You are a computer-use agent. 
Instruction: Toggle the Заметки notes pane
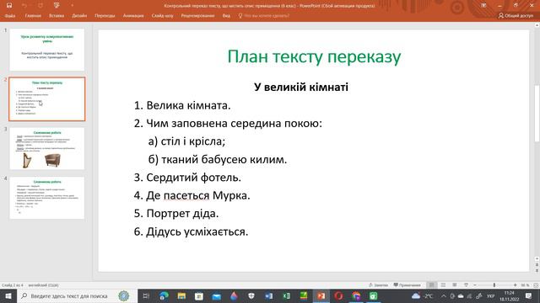tap(378, 285)
